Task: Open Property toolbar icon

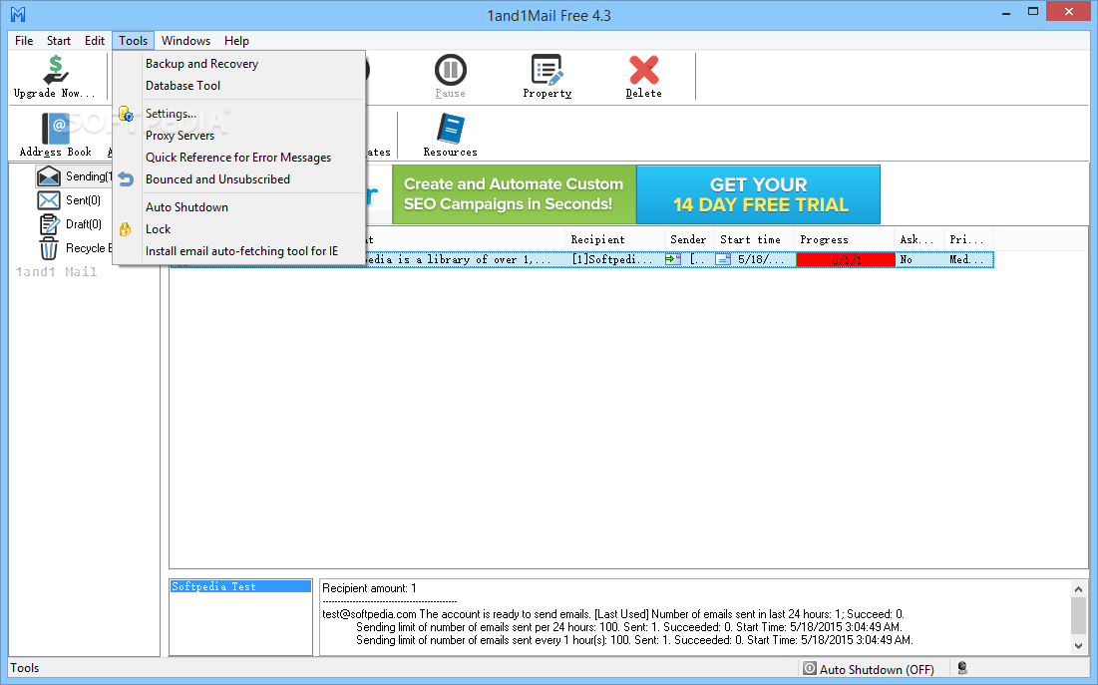Action: click(547, 70)
